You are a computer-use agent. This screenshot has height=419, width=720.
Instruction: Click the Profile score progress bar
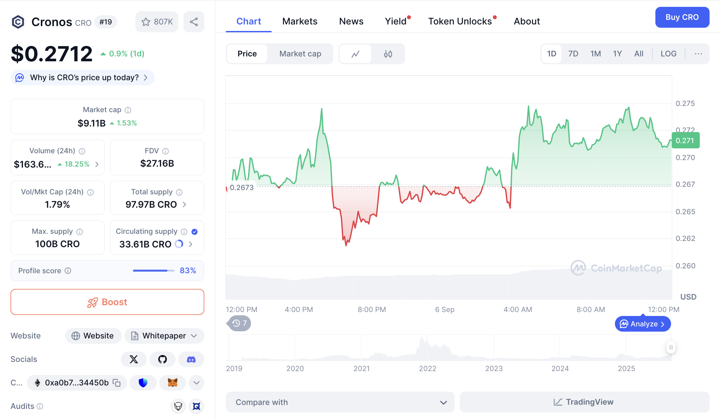point(154,271)
